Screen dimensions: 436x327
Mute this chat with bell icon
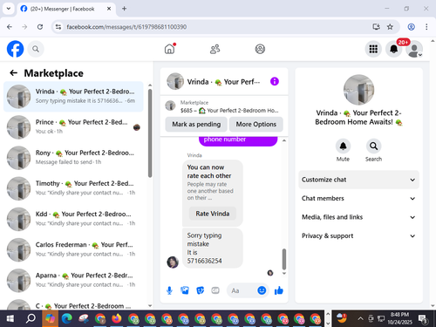[x=343, y=146]
